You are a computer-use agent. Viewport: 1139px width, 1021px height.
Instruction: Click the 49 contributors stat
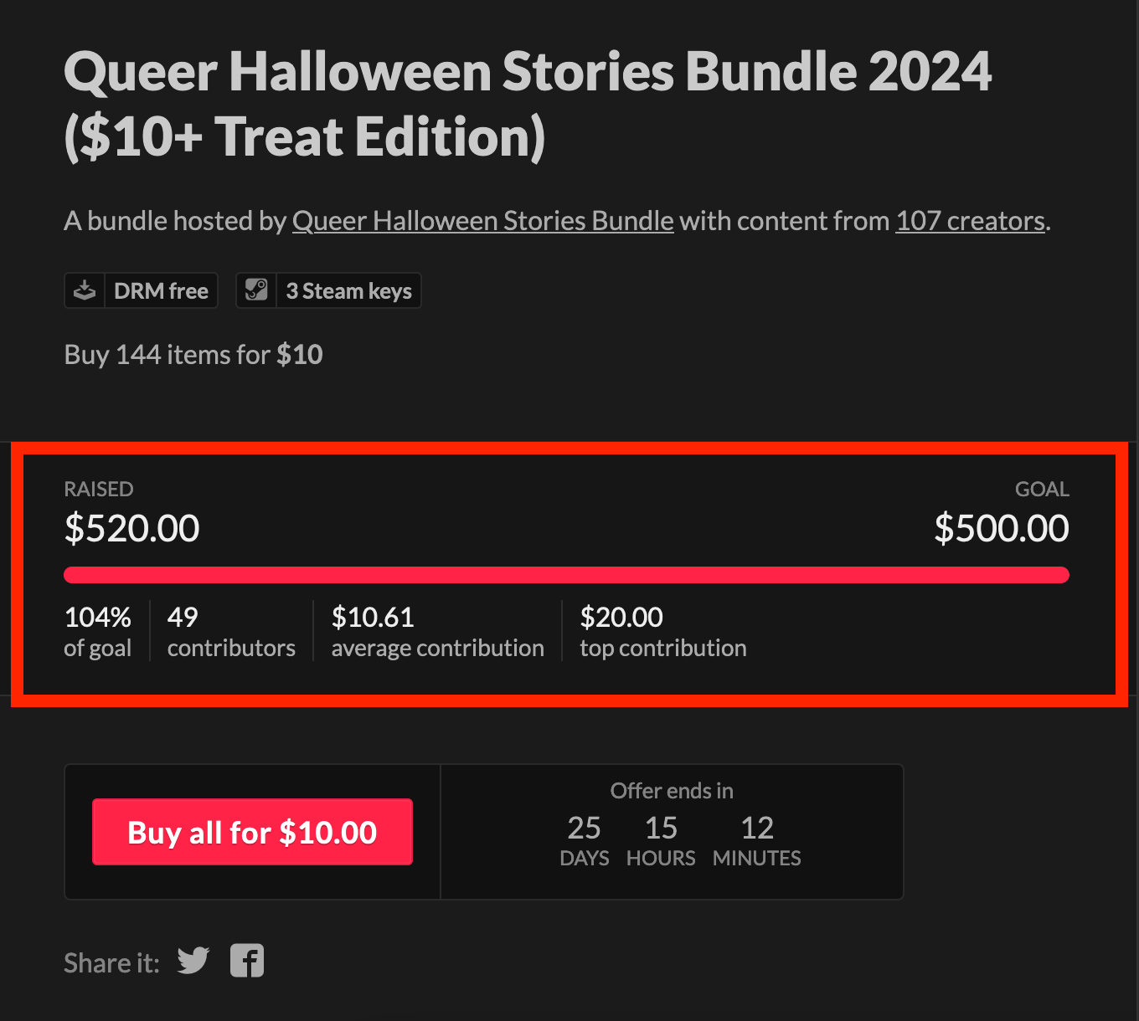(231, 631)
